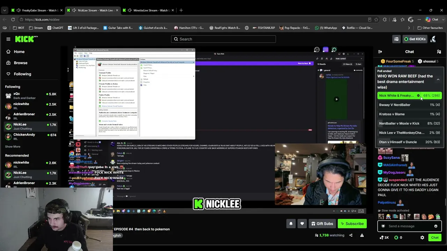The image size is (447, 251).
Task: Open the KICKs balance icon
Action: coord(398,237)
